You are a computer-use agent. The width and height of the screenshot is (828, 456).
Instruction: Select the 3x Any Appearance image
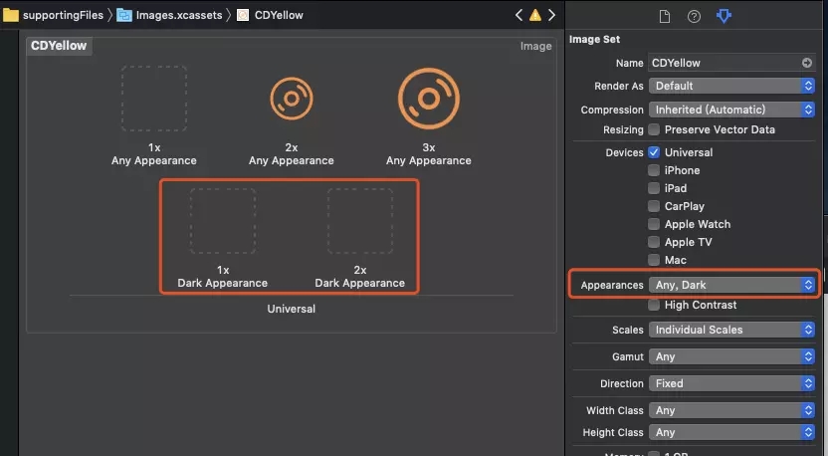click(x=428, y=100)
